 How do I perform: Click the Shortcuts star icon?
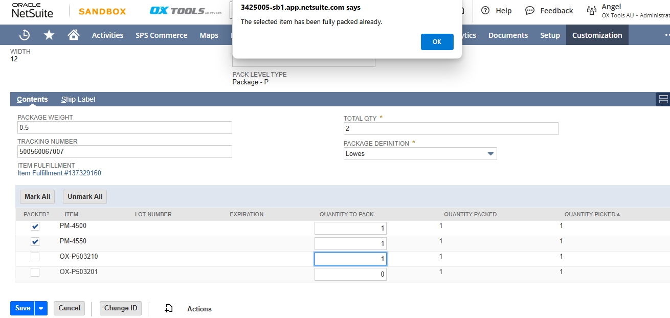coord(49,35)
